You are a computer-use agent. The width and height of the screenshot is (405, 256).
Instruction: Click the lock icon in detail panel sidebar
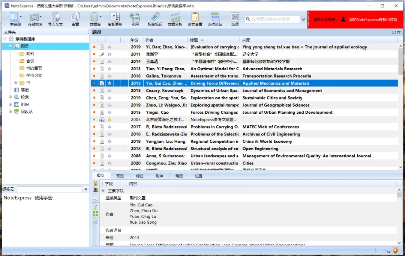[96, 183]
